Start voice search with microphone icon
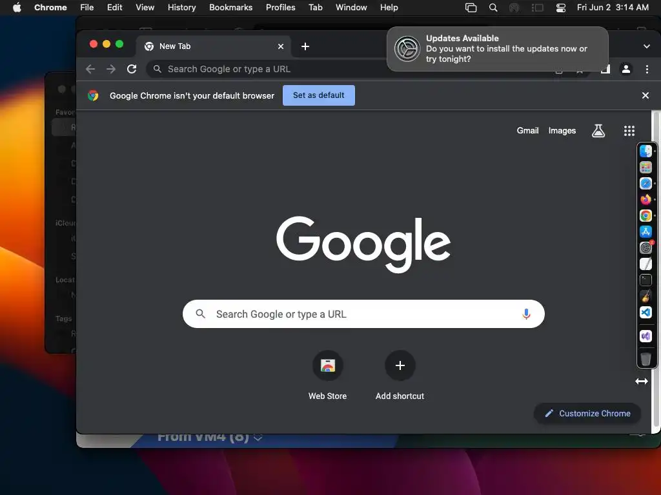The image size is (661, 495). 526,314
